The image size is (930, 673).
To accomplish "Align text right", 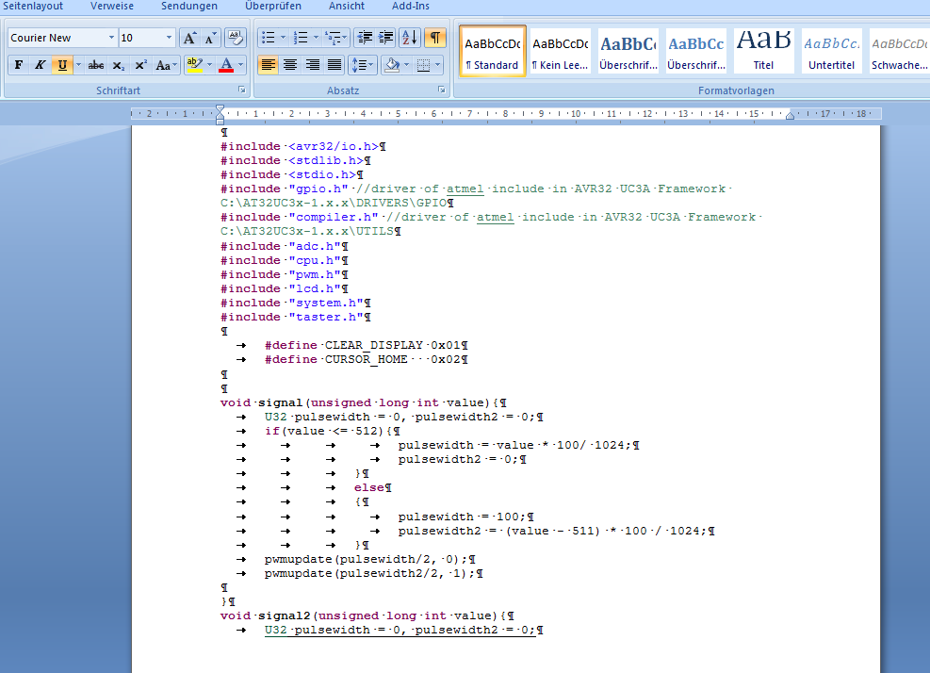I will coord(313,65).
